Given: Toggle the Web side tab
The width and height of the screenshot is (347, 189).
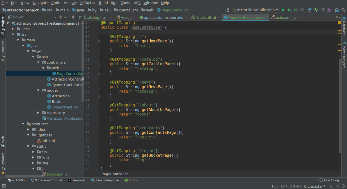Looking at the screenshot, I should (3, 141).
